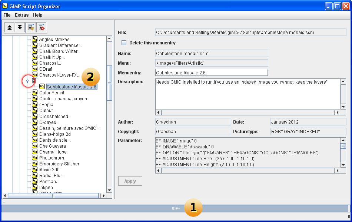352x222 pixels.
Task: Click the script icon beside cSepia
Action: (34, 104)
